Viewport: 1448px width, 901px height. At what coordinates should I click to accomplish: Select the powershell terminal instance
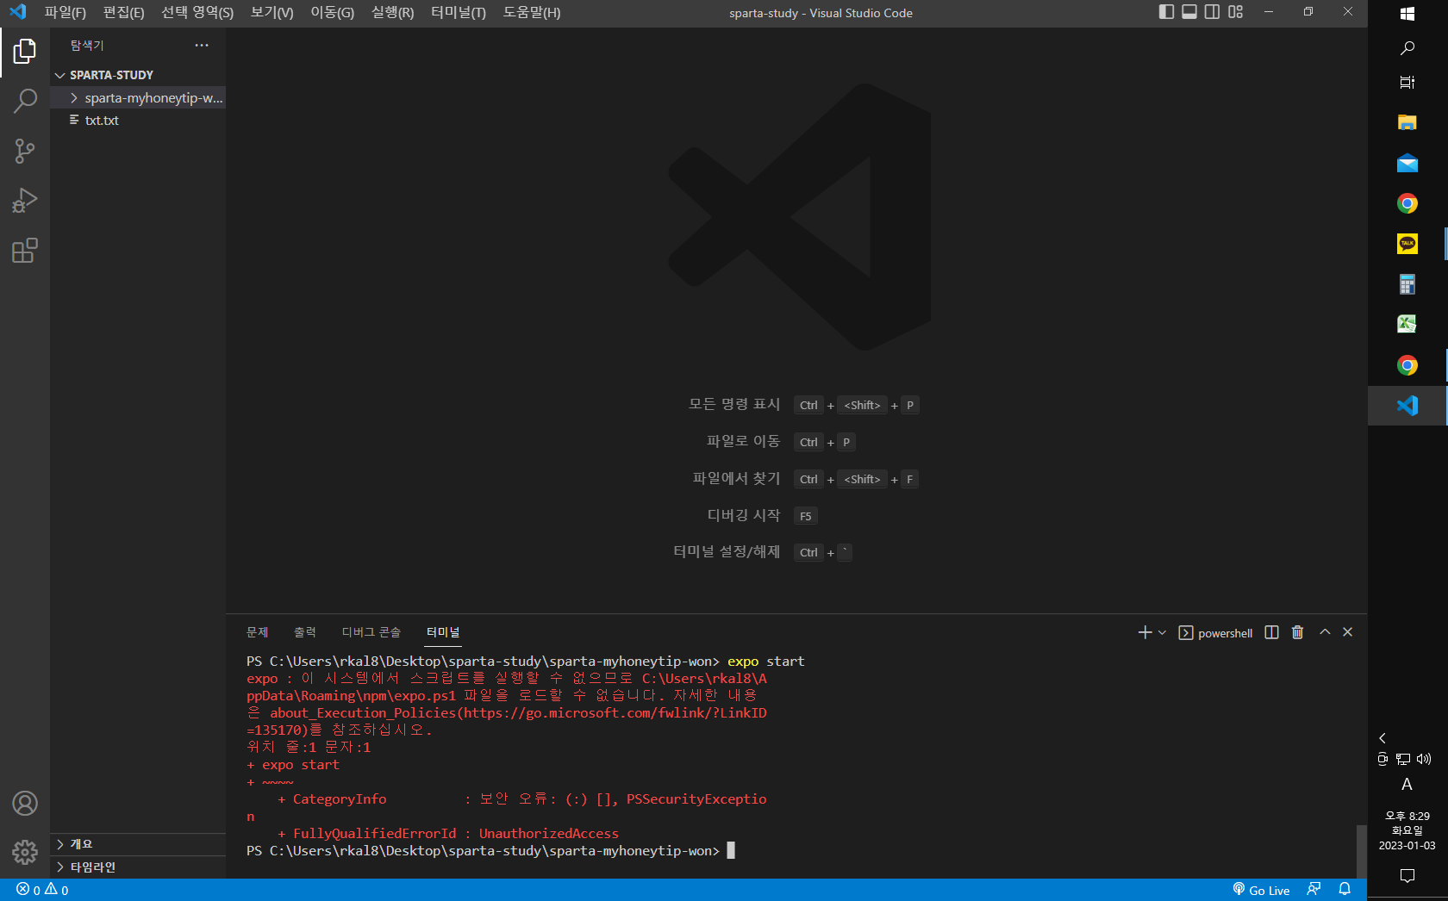1215,633
